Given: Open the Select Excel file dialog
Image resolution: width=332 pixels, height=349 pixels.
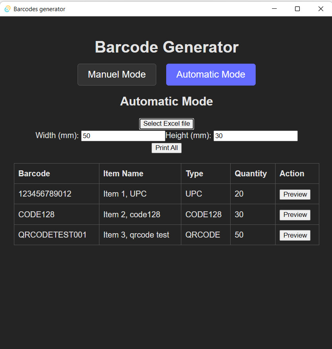Looking at the screenshot, I should click(166, 124).
